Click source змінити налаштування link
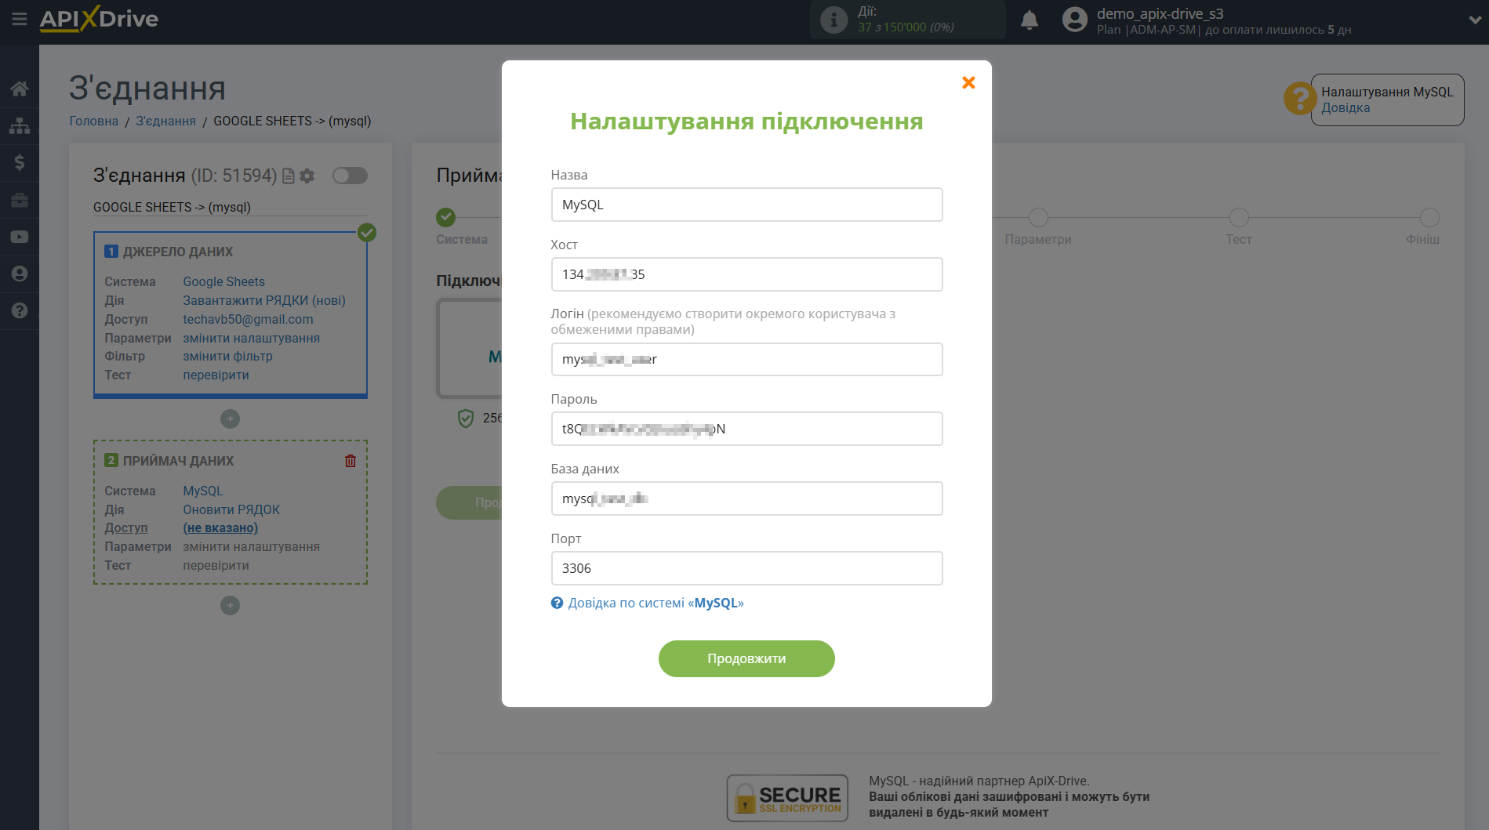 pyautogui.click(x=252, y=338)
